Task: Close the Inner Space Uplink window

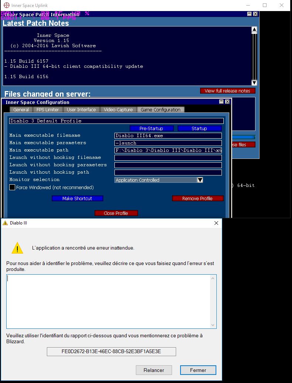Action: pos(282,6)
